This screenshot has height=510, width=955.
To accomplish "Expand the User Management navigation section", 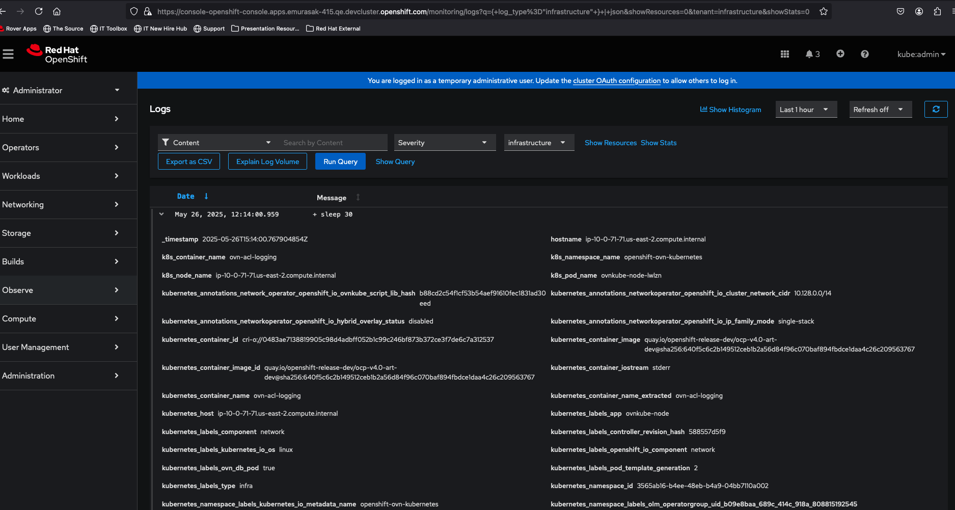I will (68, 347).
